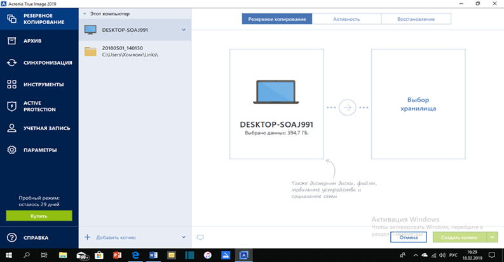Switch to the Восстановление tab
Screen dimensions: 504x262
[416, 19]
